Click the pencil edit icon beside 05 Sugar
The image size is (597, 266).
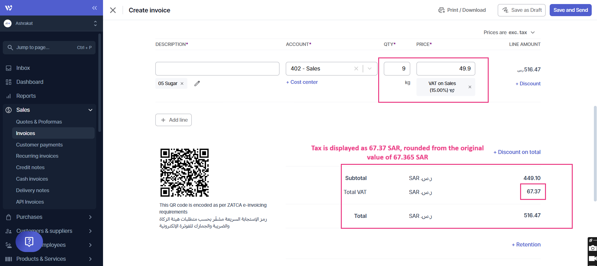click(197, 83)
